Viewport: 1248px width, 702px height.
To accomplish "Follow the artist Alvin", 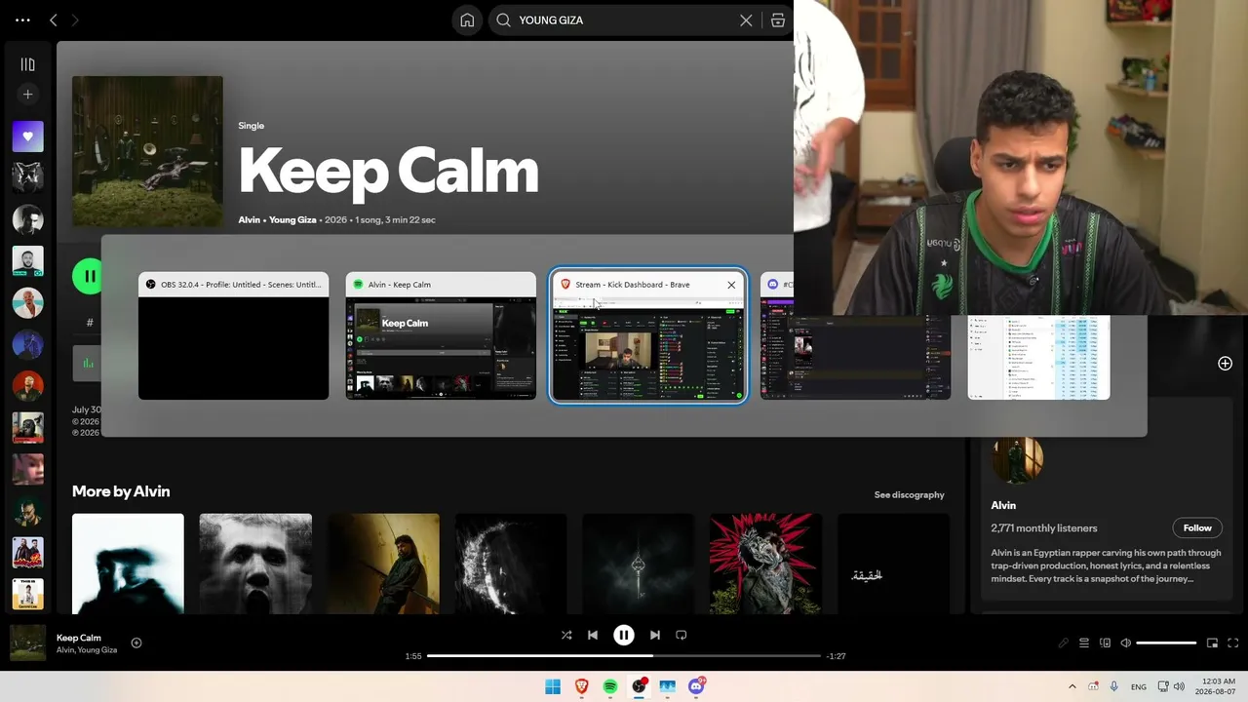I will [x=1197, y=527].
